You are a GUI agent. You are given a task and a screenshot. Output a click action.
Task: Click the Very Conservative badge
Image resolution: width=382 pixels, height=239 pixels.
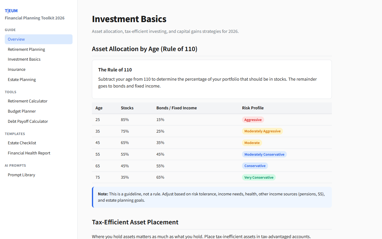259,177
